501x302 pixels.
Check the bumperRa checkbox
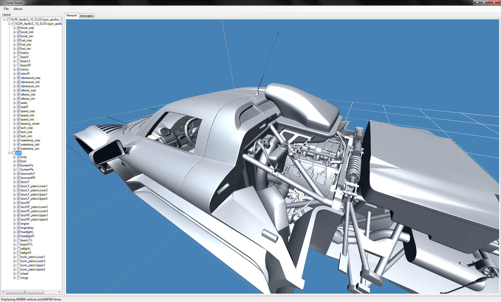(19, 169)
